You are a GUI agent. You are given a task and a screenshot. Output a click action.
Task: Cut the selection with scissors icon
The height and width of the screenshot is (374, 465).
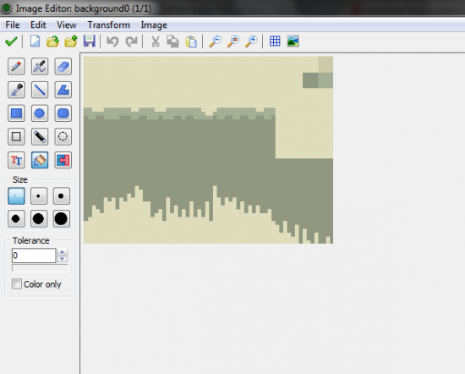tap(155, 41)
